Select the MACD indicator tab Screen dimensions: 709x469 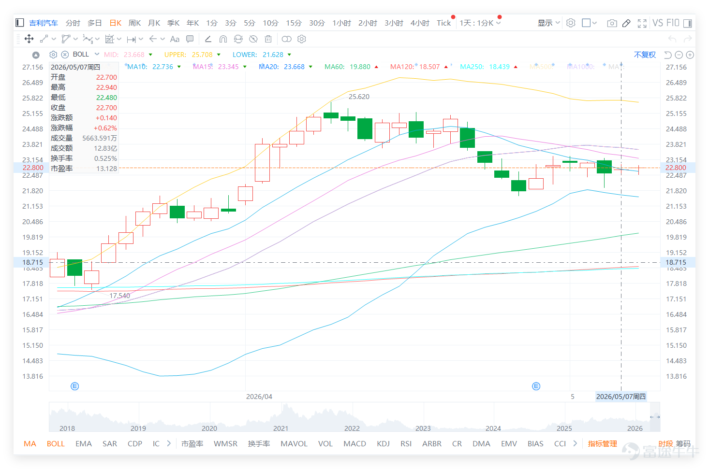[354, 443]
